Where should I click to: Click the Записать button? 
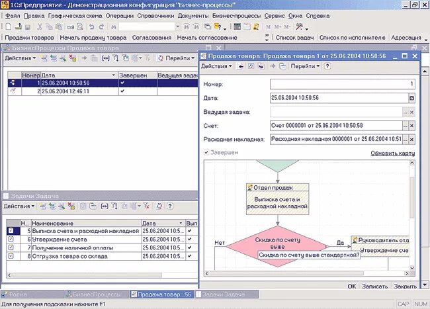tap(375, 287)
